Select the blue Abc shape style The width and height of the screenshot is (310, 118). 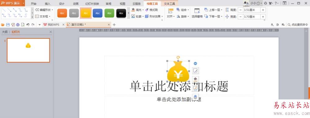pos(97,13)
